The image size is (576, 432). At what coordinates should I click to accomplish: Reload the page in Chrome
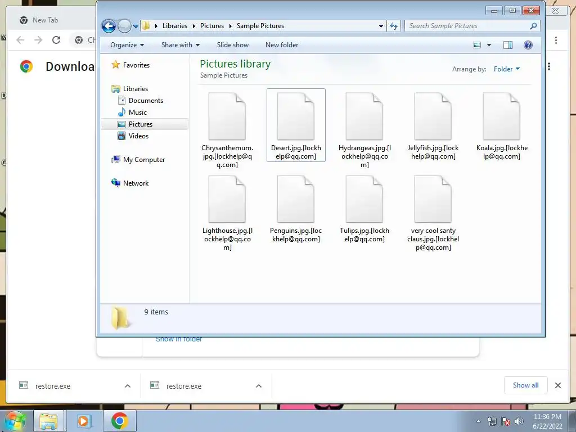[x=56, y=40]
